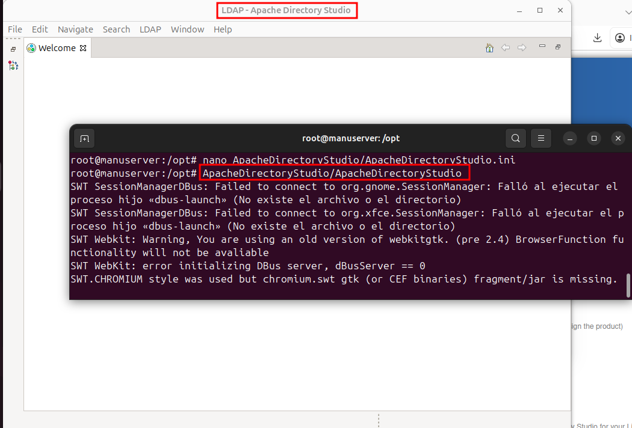Close the Welcome tab

point(84,48)
